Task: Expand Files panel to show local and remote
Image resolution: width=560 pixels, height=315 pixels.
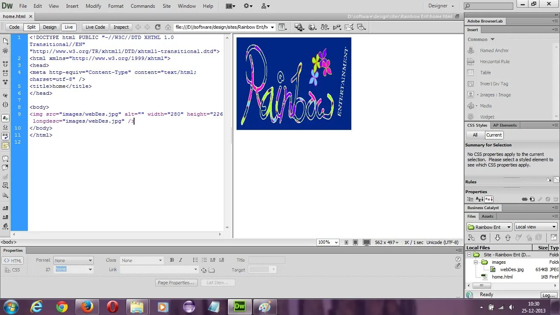Action: coord(554,237)
